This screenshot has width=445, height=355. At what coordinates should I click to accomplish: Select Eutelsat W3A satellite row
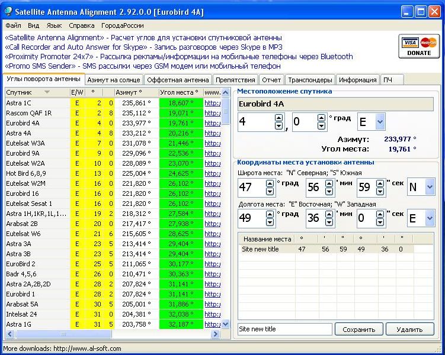(x=113, y=143)
